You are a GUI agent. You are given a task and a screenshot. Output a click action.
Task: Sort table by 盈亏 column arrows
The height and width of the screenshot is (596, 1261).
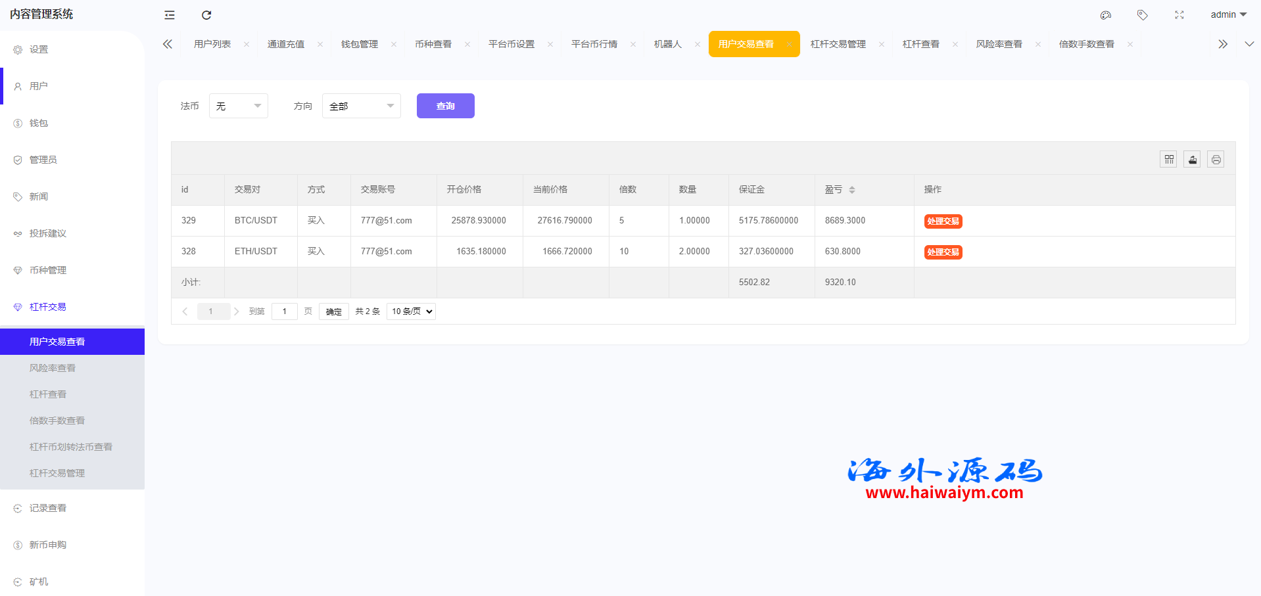852,190
